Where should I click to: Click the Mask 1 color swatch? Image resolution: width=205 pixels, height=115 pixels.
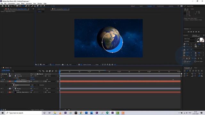[x=14, y=85]
